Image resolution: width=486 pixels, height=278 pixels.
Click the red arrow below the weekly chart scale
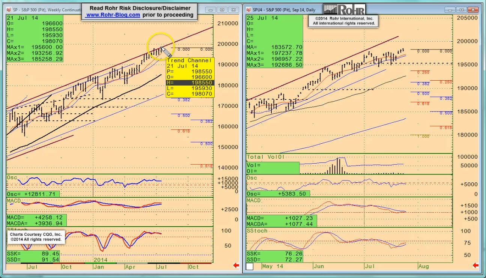[236, 266]
